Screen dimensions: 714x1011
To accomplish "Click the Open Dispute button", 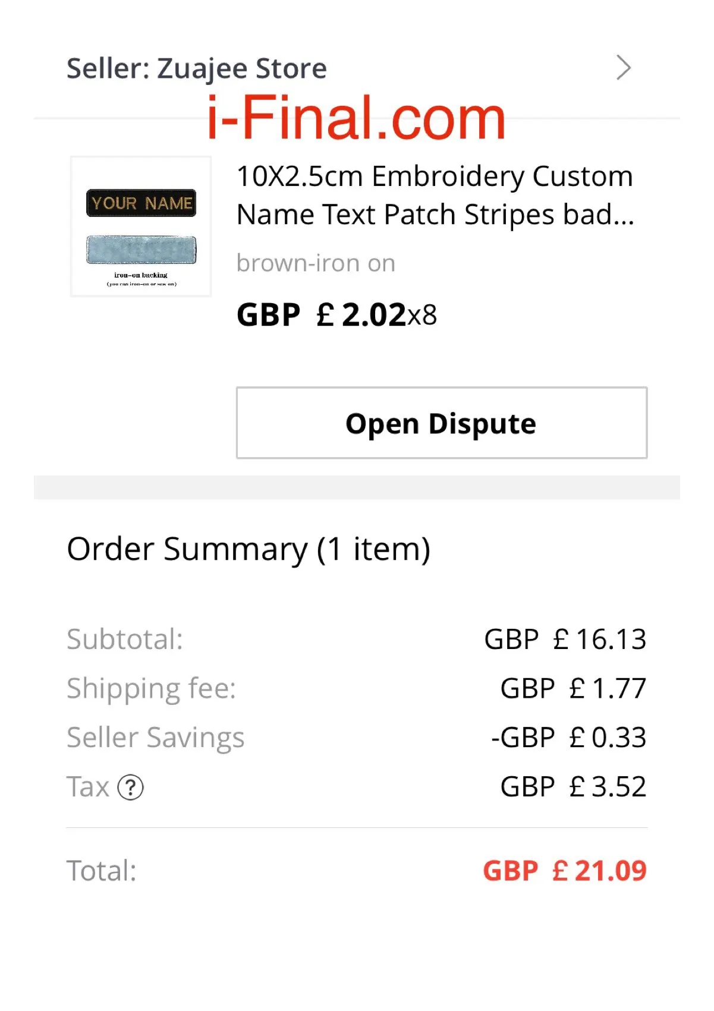I will point(442,423).
